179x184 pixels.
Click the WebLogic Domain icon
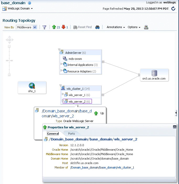click(4, 9)
